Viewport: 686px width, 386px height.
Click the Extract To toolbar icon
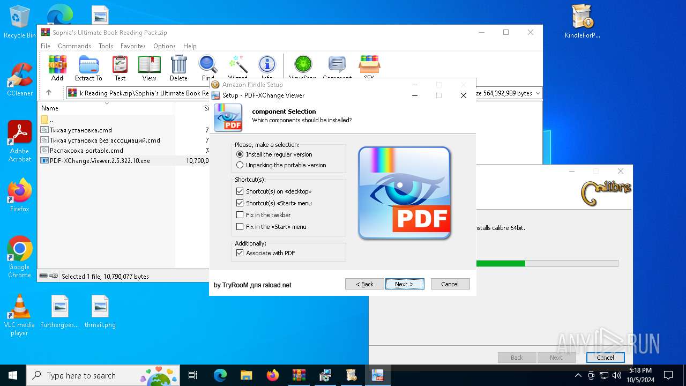click(x=88, y=68)
